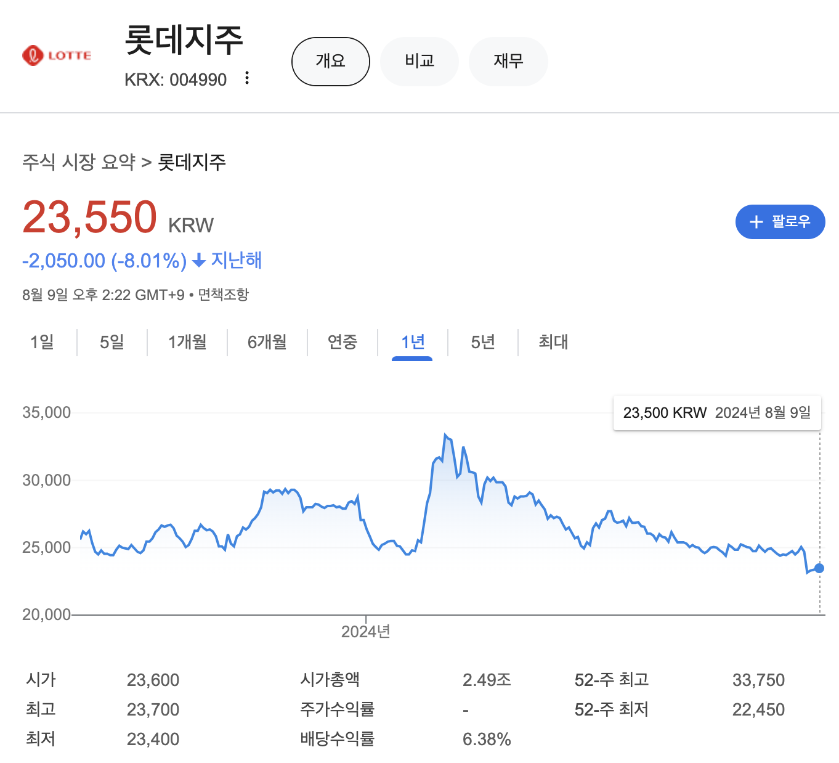Click the 배당수익률 label
Image resolution: width=839 pixels, height=763 pixels.
(338, 739)
